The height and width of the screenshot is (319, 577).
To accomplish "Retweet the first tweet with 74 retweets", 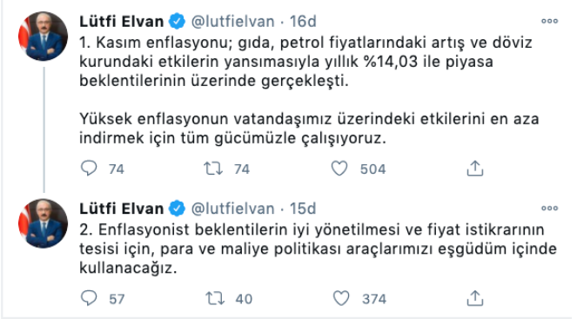I will pyautogui.click(x=213, y=169).
